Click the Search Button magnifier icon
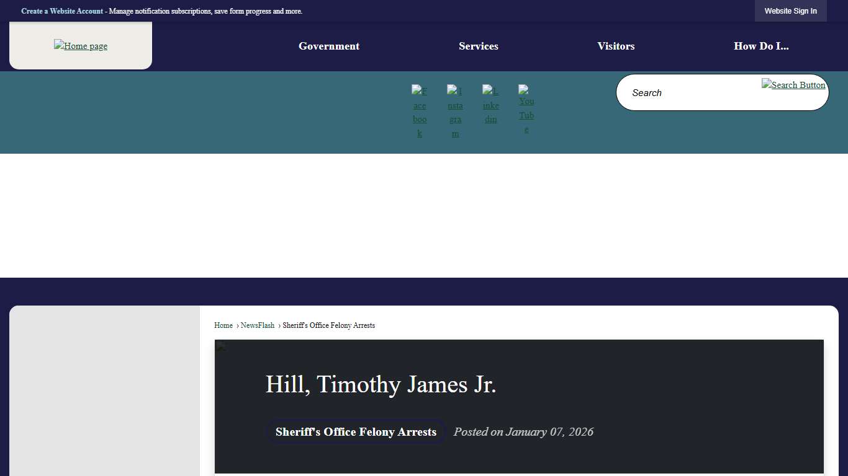848x476 pixels. [x=793, y=85]
